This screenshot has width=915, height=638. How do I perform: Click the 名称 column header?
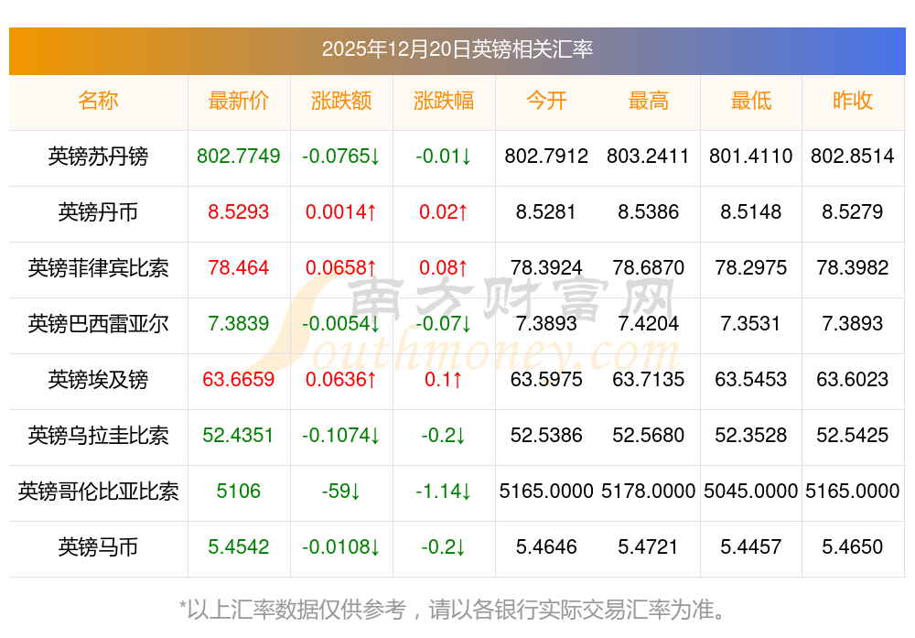98,101
